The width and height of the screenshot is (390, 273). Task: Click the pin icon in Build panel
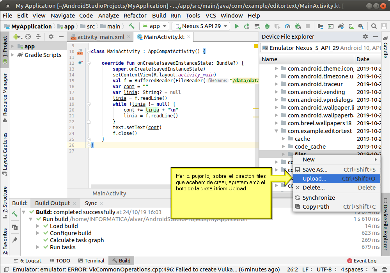coord(15,240)
